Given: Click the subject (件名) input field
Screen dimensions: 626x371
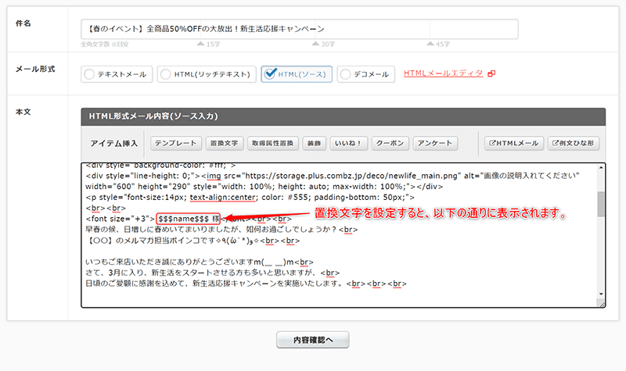Looking at the screenshot, I should 300,29.
